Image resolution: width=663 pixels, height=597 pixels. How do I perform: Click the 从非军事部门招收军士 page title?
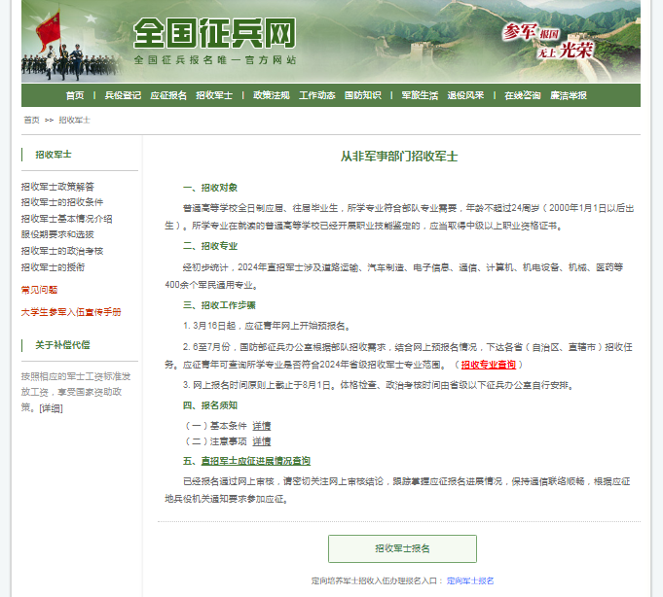399,157
